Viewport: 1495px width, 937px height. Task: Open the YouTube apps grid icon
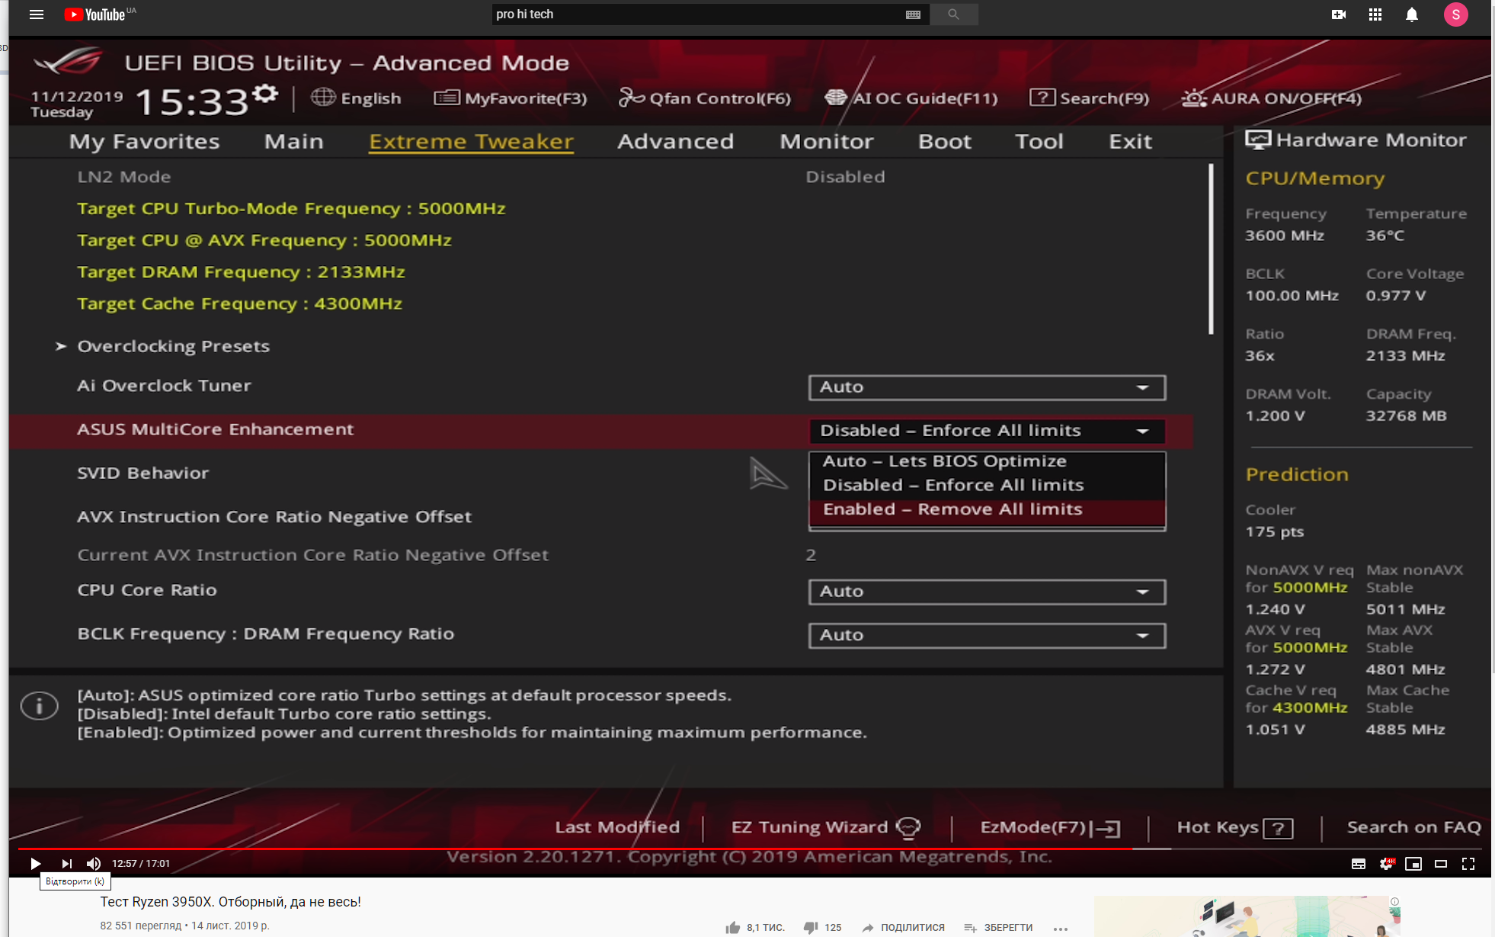tap(1375, 14)
